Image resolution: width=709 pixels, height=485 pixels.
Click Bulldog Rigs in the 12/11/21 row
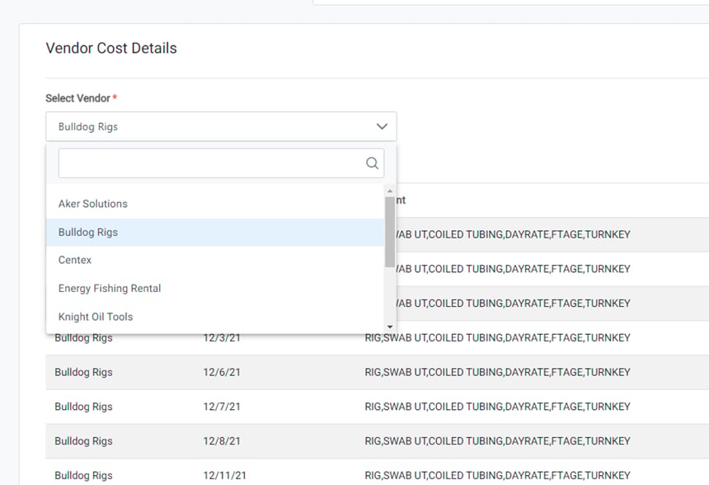(83, 475)
